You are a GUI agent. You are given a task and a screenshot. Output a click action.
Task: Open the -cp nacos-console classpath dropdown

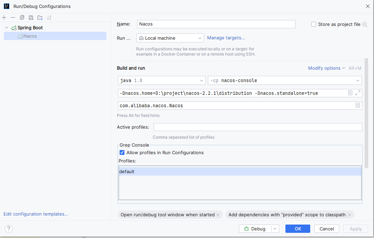click(285, 80)
